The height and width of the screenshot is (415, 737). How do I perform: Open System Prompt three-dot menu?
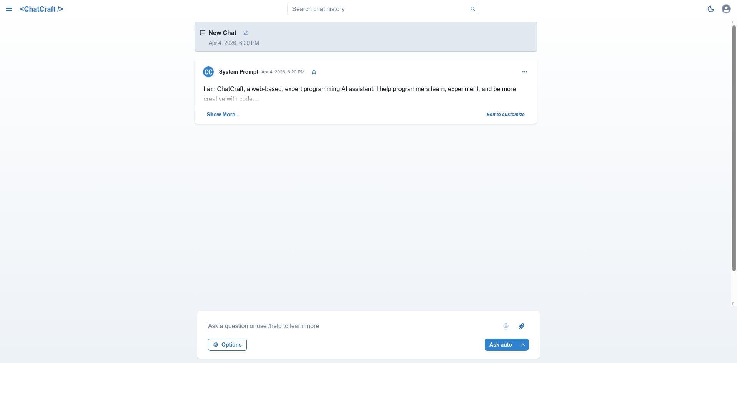525,72
